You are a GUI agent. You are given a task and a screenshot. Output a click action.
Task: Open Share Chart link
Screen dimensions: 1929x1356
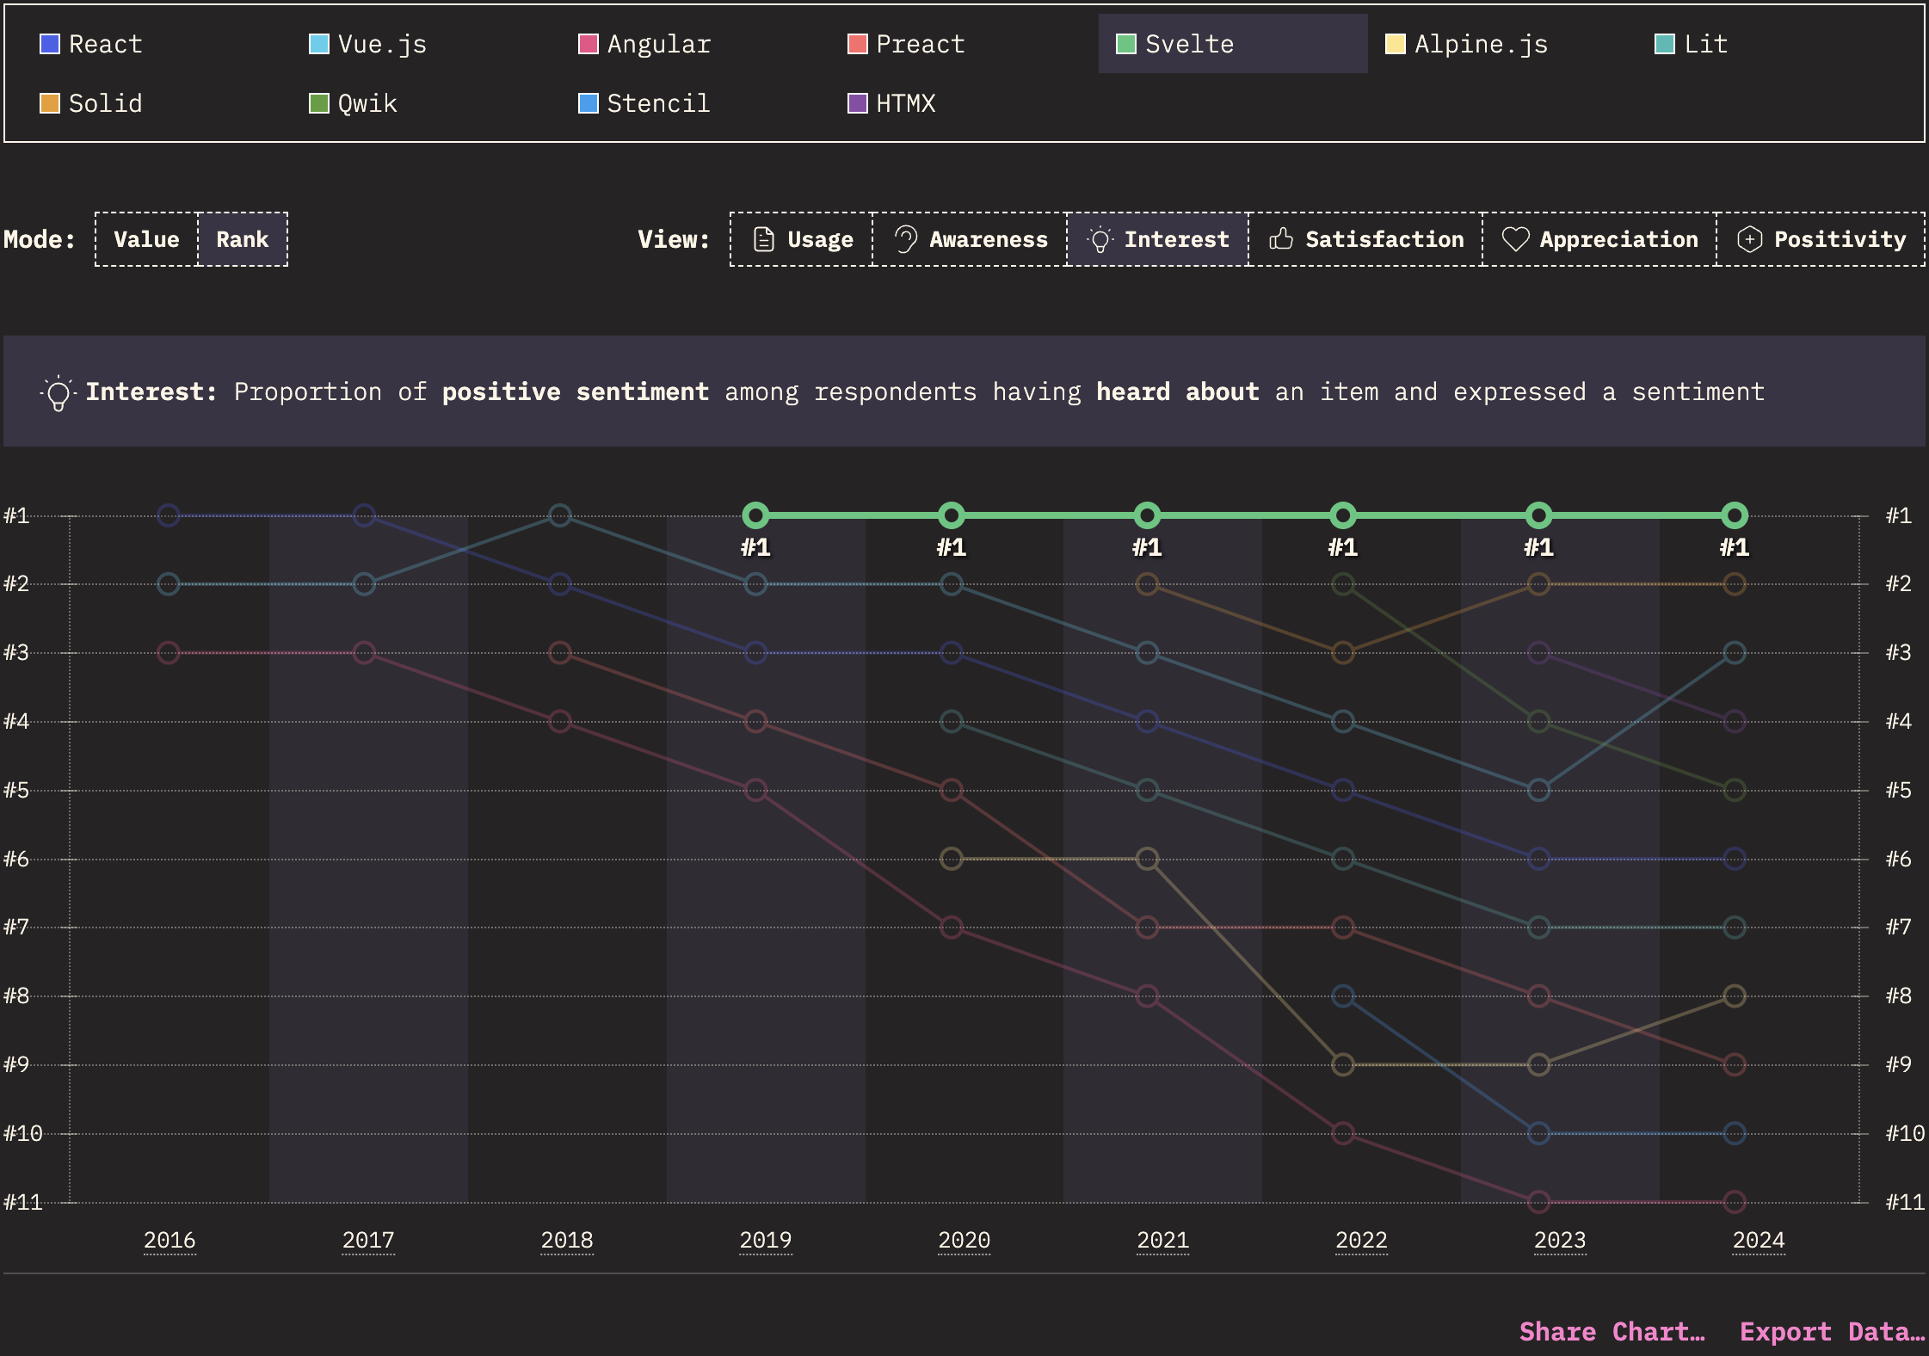coord(1612,1332)
